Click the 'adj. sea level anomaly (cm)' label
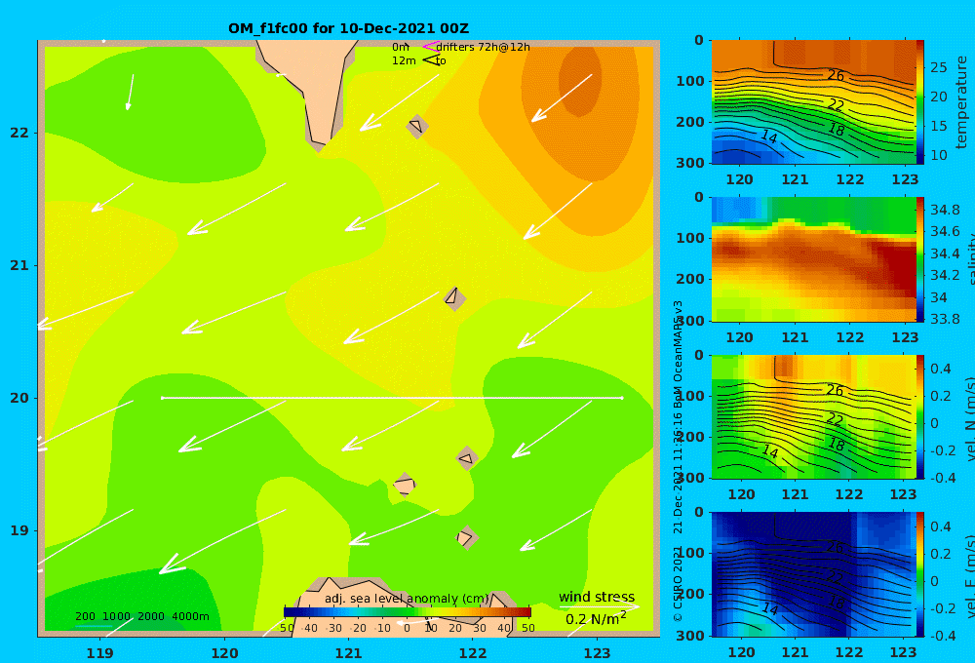 (407, 599)
